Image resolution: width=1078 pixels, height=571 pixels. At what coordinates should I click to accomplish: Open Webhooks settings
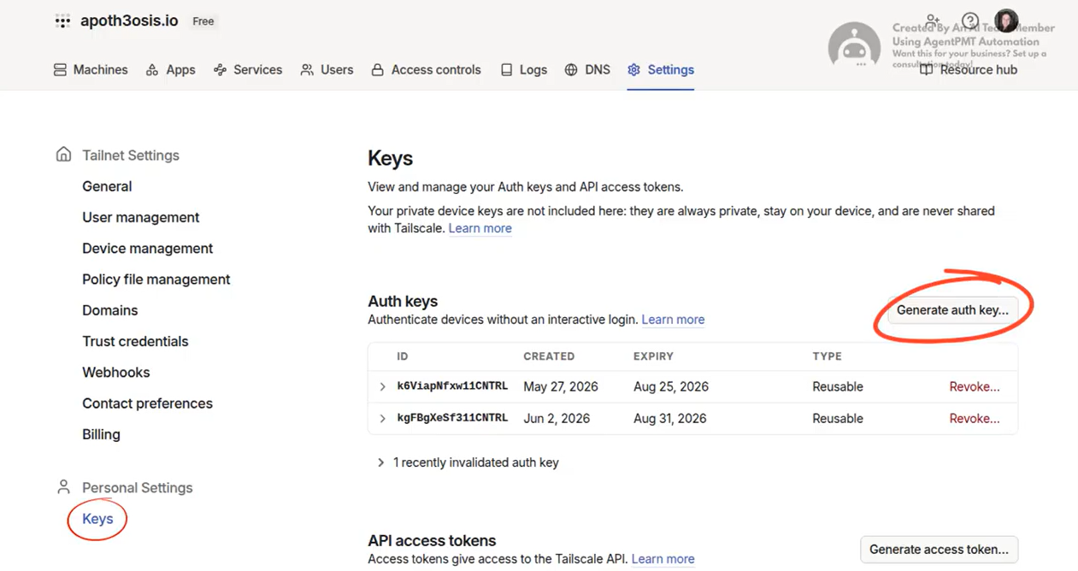click(x=116, y=373)
